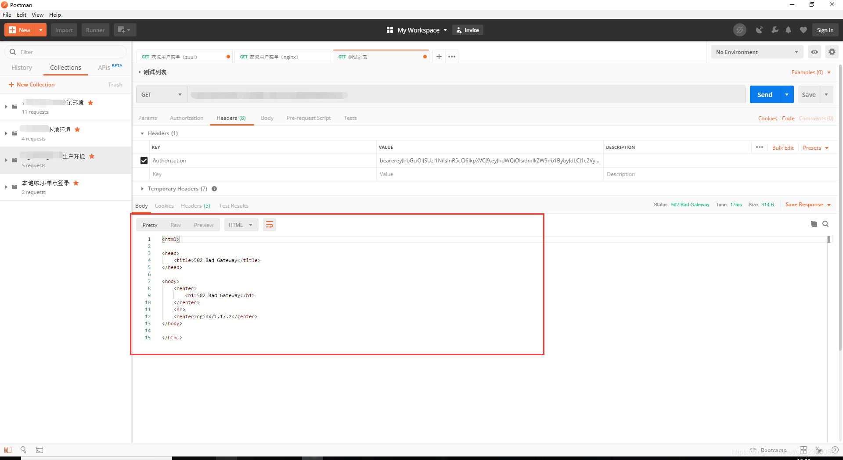Click the Sign In button
Image resolution: width=843 pixels, height=460 pixels.
825,30
